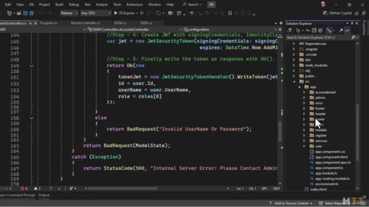Open the Debug menu
The height and width of the screenshot is (207, 369).
74,5
